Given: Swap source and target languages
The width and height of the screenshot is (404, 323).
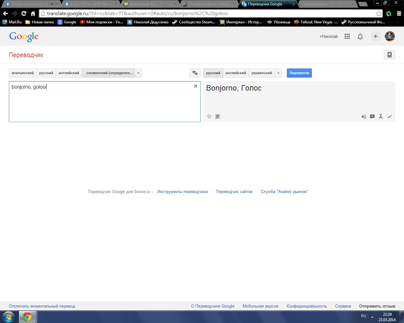Looking at the screenshot, I should click(195, 73).
